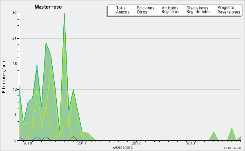Click the CC BY-SA 3.0 license text
The image size is (245, 151).
coord(232,148)
